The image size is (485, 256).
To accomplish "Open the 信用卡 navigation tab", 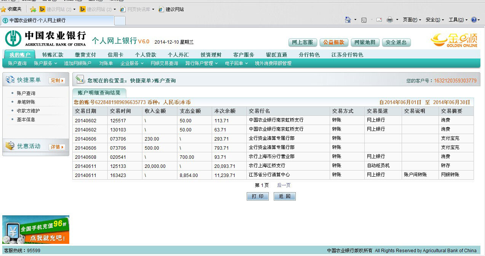I will tap(115, 55).
